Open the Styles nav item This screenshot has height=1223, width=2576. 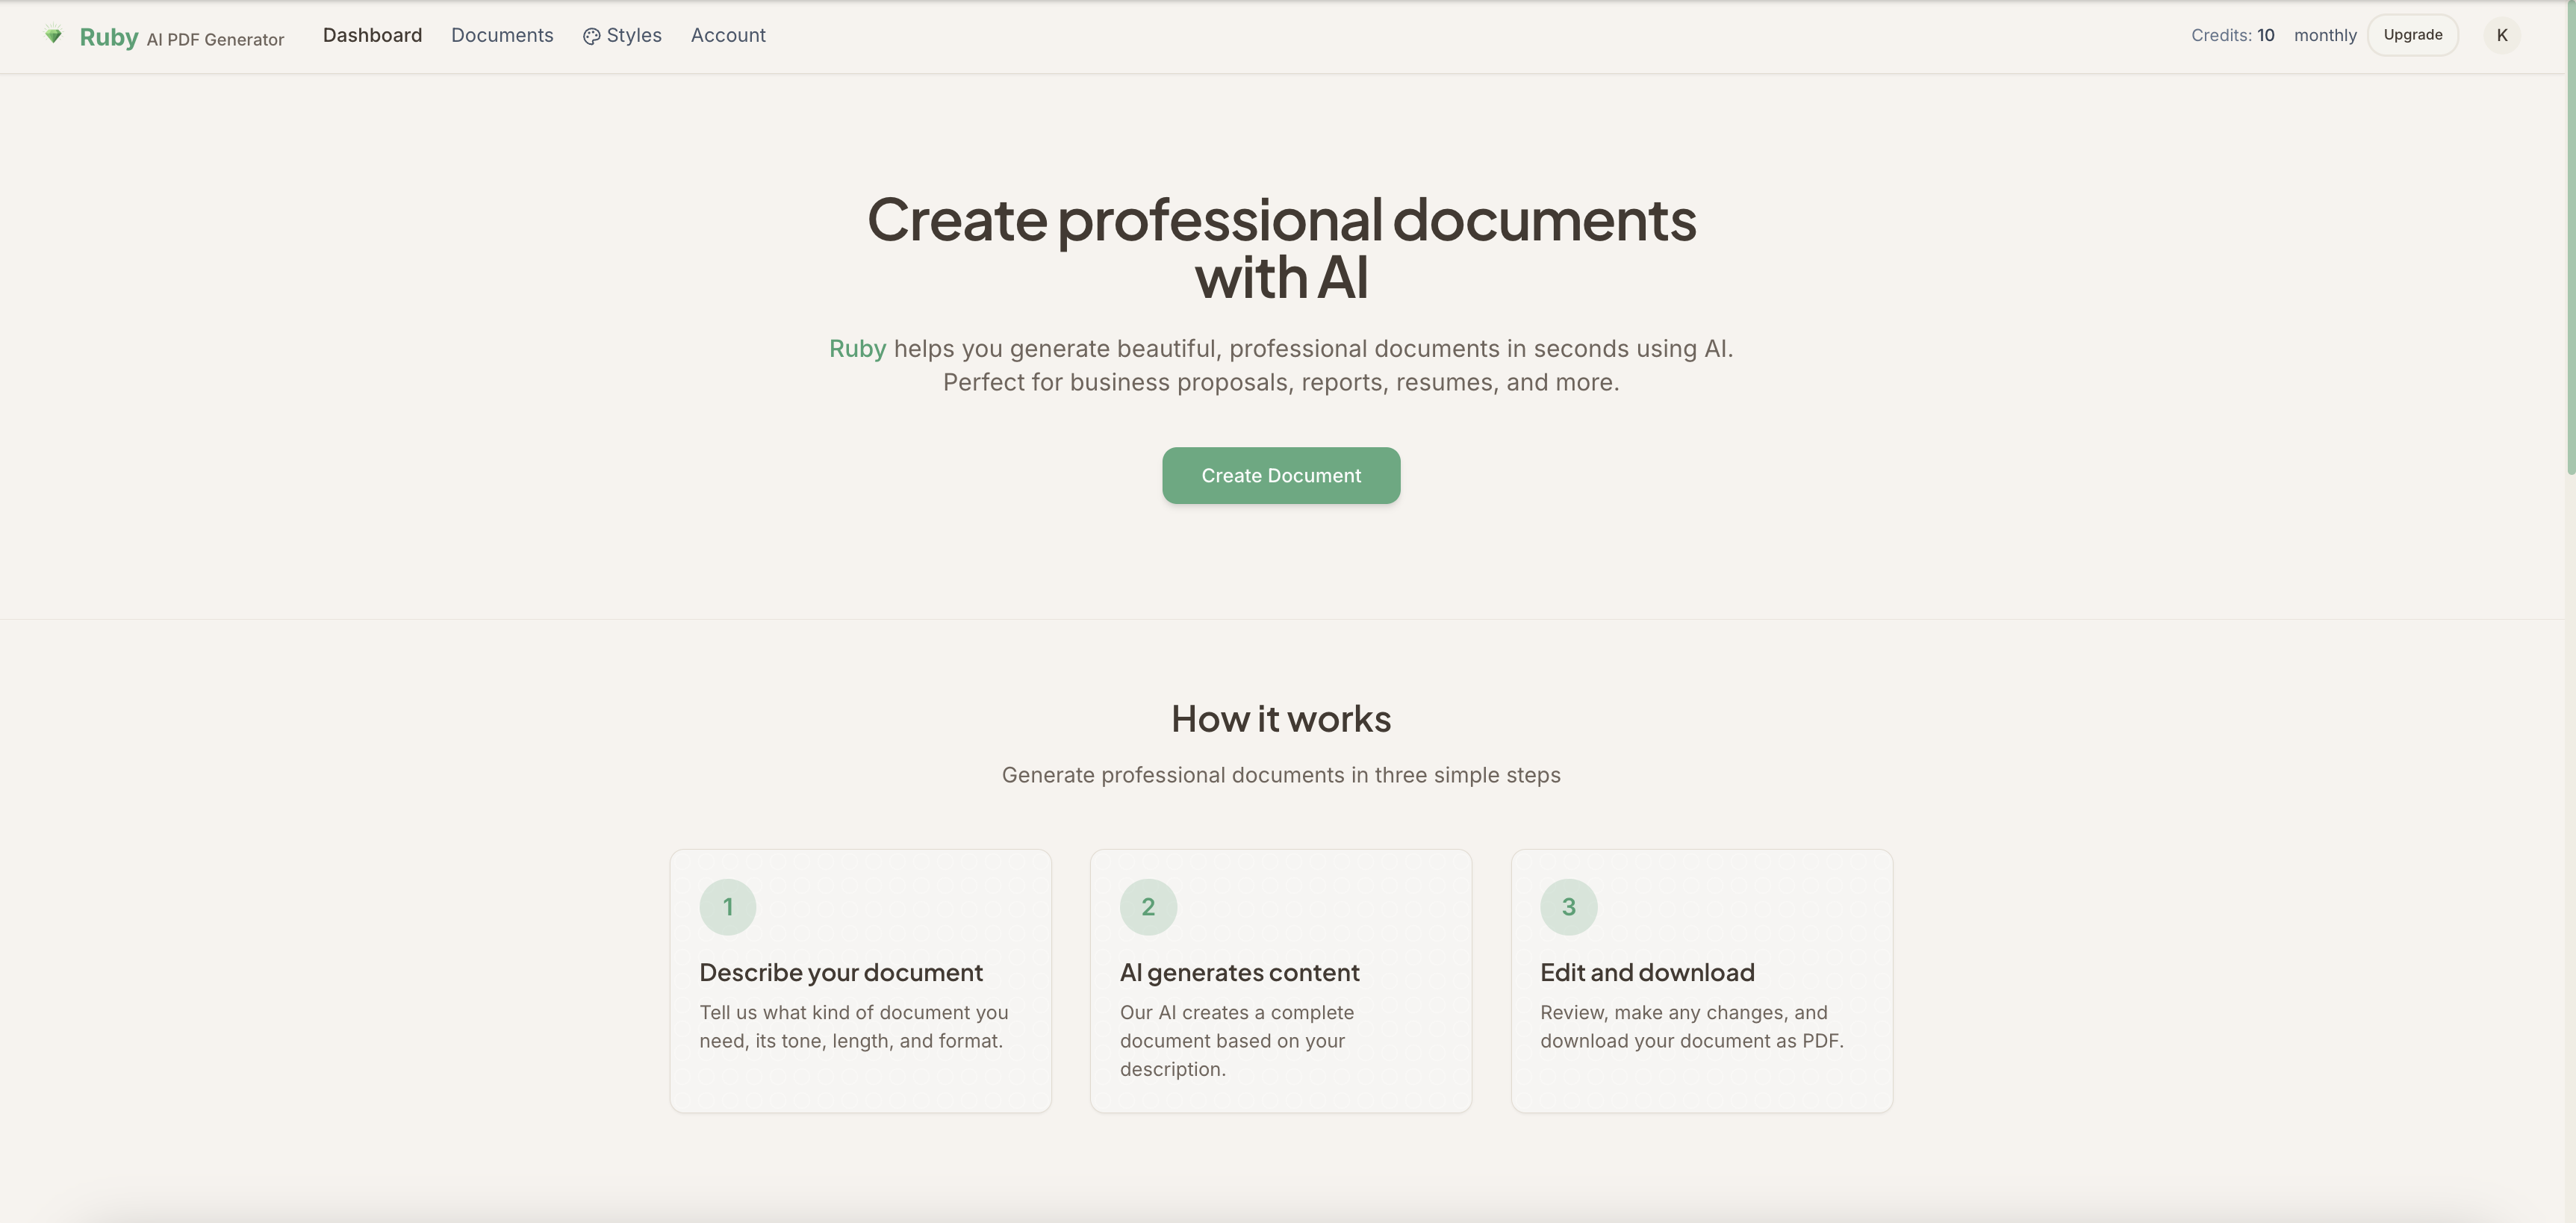(634, 35)
